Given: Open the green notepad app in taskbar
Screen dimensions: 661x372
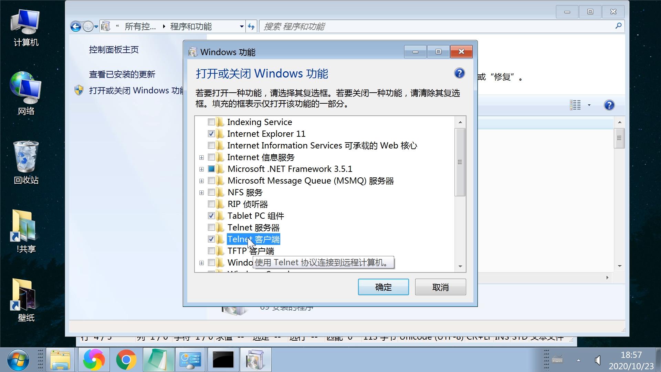Looking at the screenshot, I should [158, 360].
